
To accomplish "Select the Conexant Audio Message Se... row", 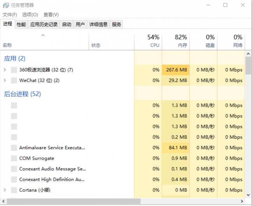I will click(x=123, y=169).
